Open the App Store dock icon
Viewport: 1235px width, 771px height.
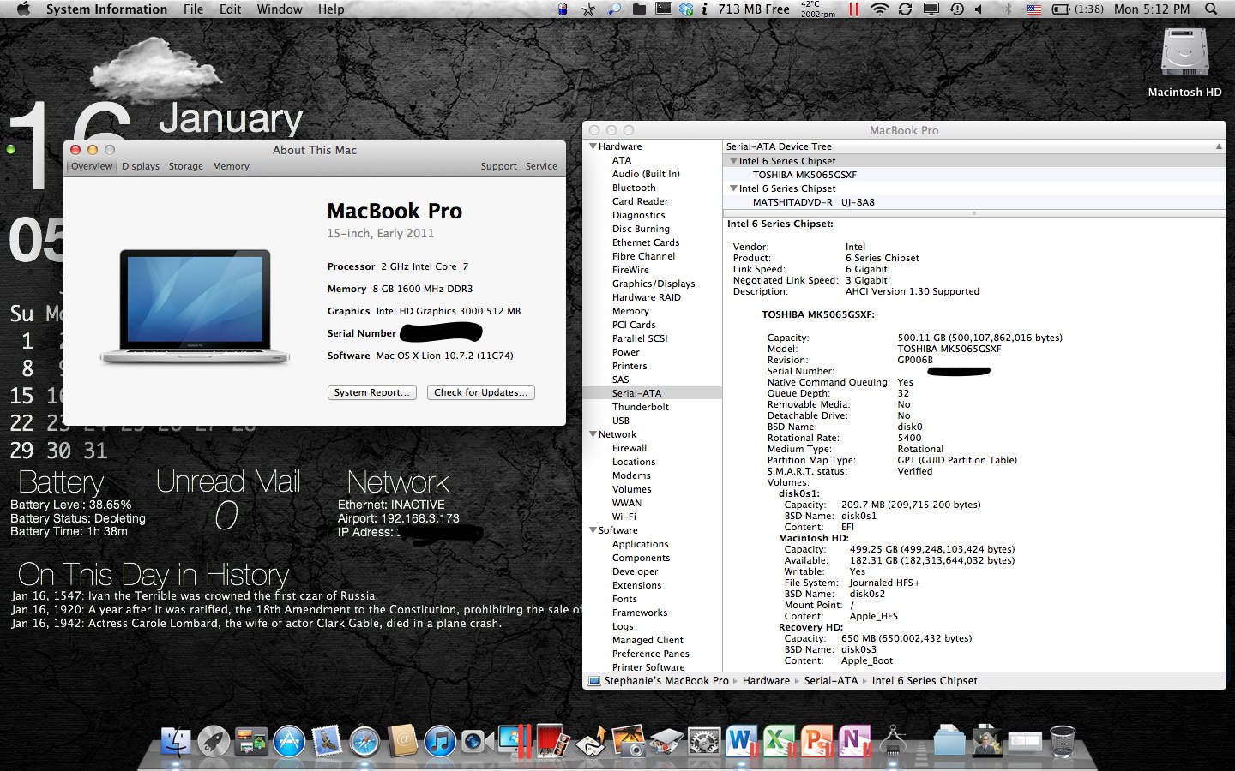[289, 740]
